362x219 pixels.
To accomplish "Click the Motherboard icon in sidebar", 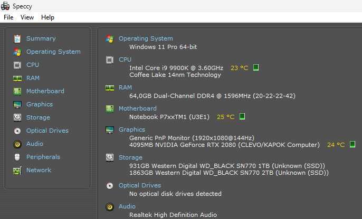I will point(17,92).
